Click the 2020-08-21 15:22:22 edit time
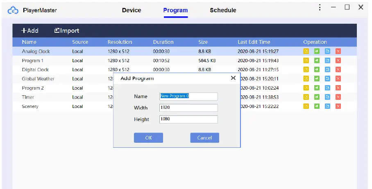372x189 pixels. tap(260, 107)
